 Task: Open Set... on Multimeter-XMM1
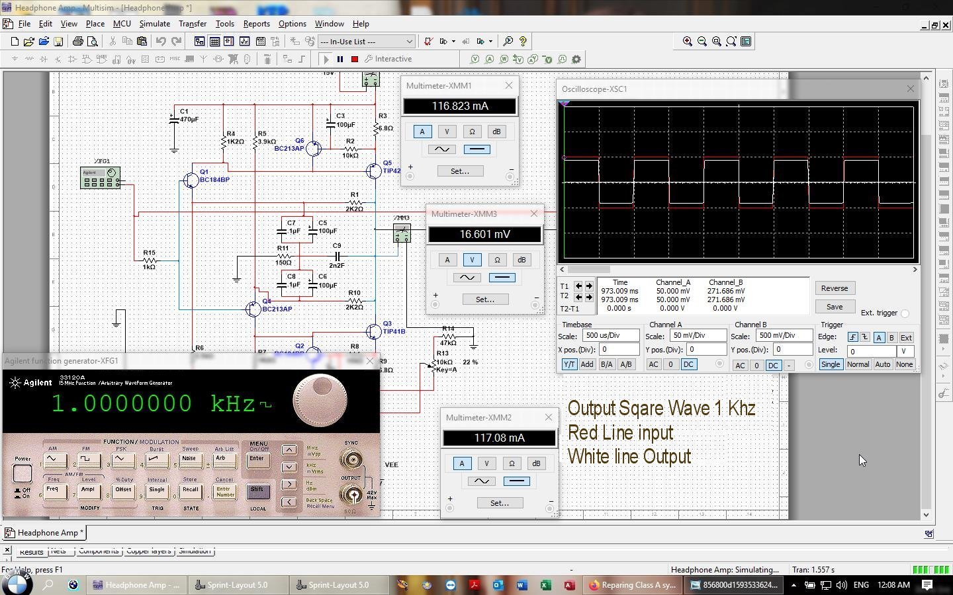click(x=460, y=171)
